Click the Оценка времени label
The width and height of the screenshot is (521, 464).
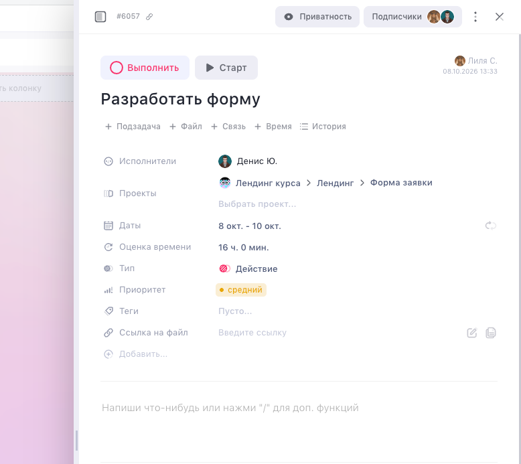click(155, 247)
